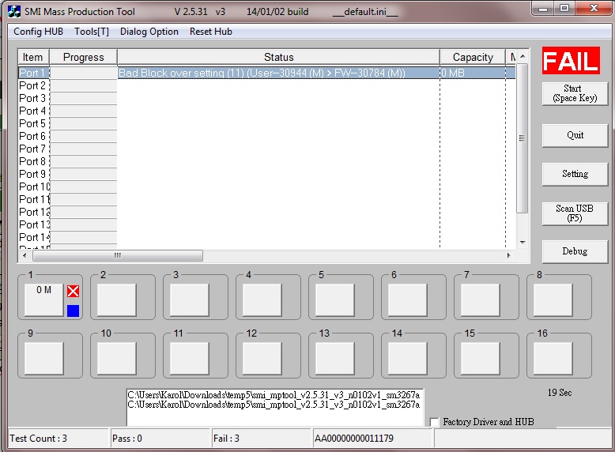Viewport: 615px width, 452px height.
Task: Click port slot 3 box
Action: 189,300
